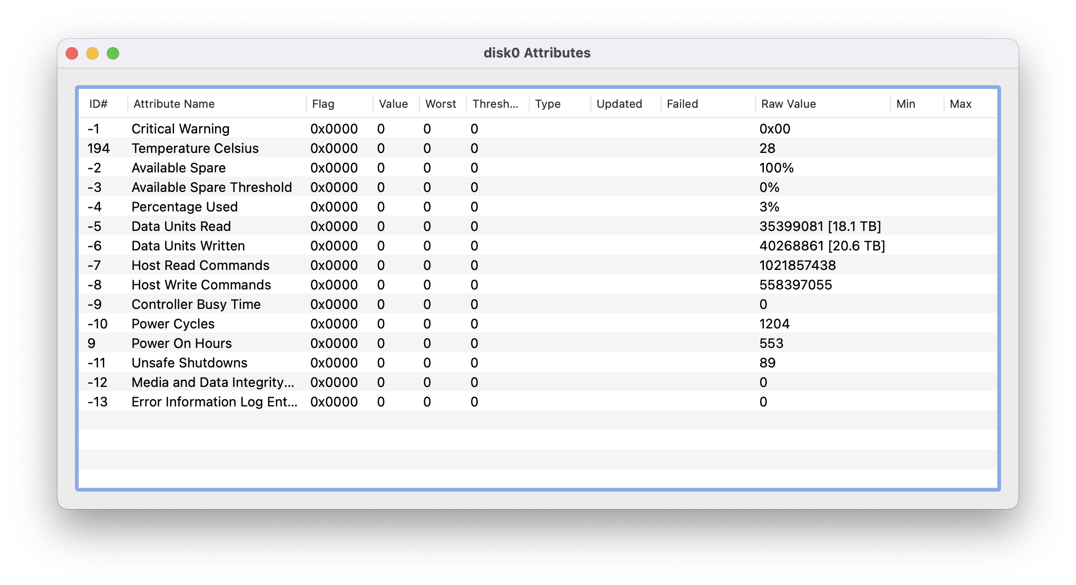Select the Unsafe Shutdowns row
Image resolution: width=1076 pixels, height=585 pixels.
(189, 363)
